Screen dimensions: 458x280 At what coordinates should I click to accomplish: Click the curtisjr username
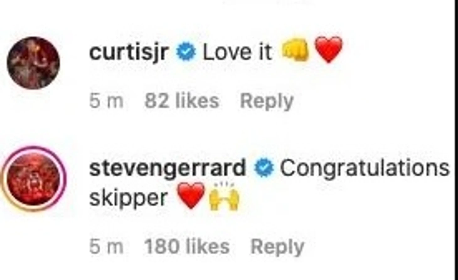coord(129,52)
